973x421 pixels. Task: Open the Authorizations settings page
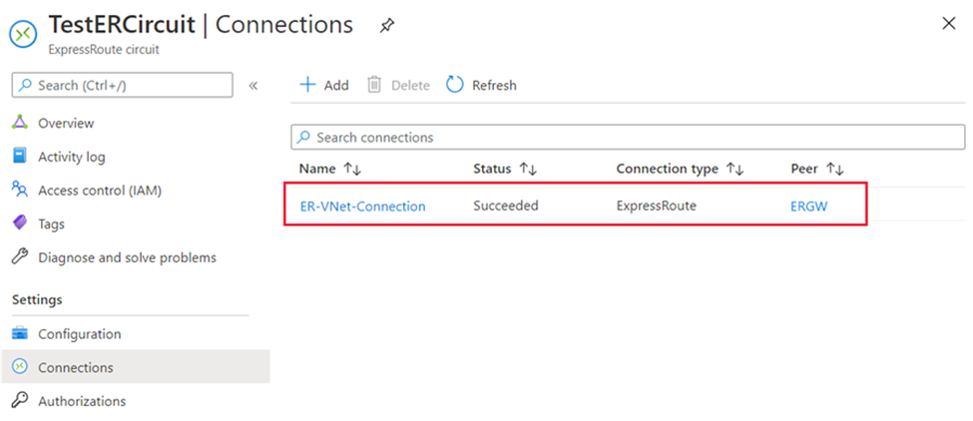82,401
